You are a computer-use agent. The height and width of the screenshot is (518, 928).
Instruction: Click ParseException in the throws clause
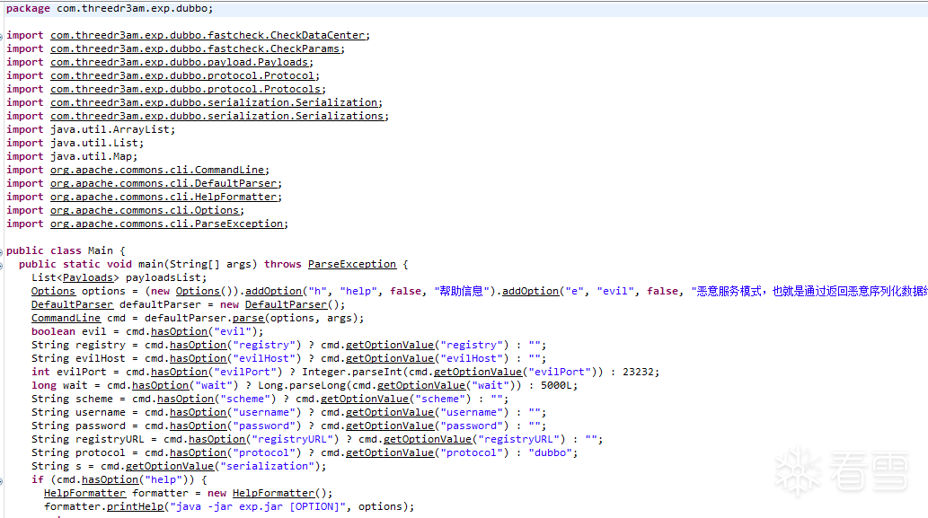pyautogui.click(x=352, y=264)
